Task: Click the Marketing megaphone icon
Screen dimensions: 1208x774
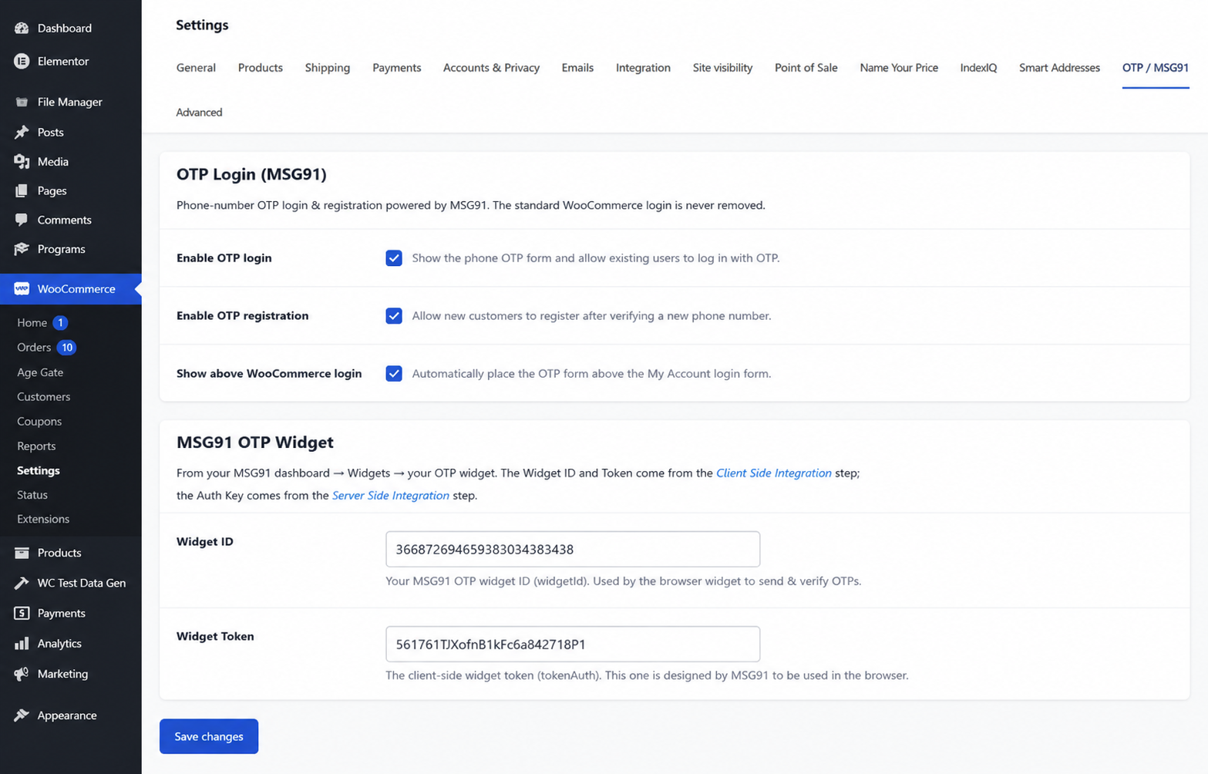Action: click(22, 674)
